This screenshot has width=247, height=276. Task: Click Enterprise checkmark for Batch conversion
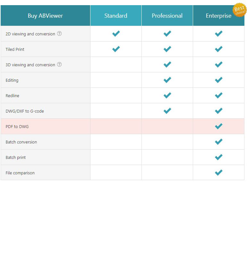[218, 142]
